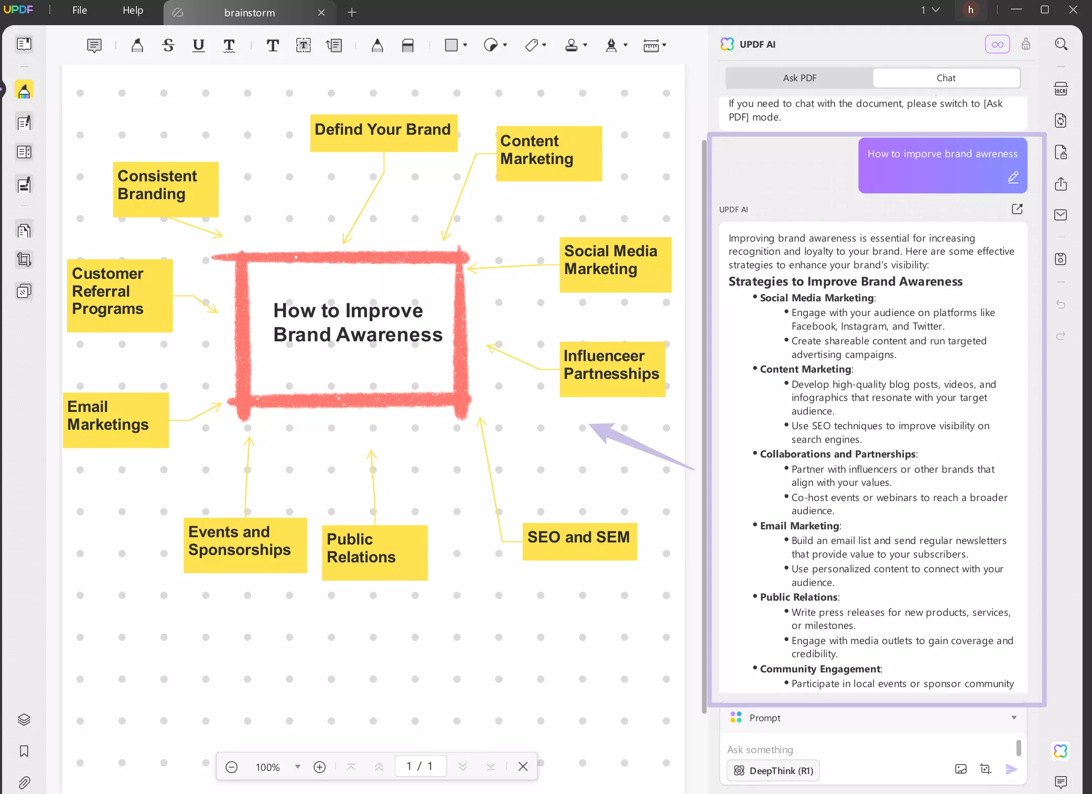Capture a screenshot region for AI
The image size is (1092, 794).
click(x=986, y=769)
